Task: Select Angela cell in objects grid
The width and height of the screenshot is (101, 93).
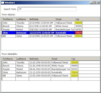Action: pyautogui.click(x=9, y=29)
